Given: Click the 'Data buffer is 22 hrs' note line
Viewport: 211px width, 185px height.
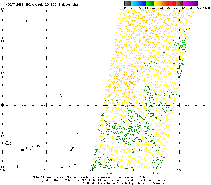Looking at the screenshot, I should 103,180.
